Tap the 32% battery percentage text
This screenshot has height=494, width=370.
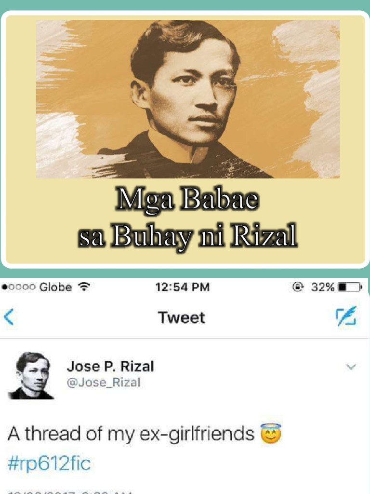pos(323,287)
